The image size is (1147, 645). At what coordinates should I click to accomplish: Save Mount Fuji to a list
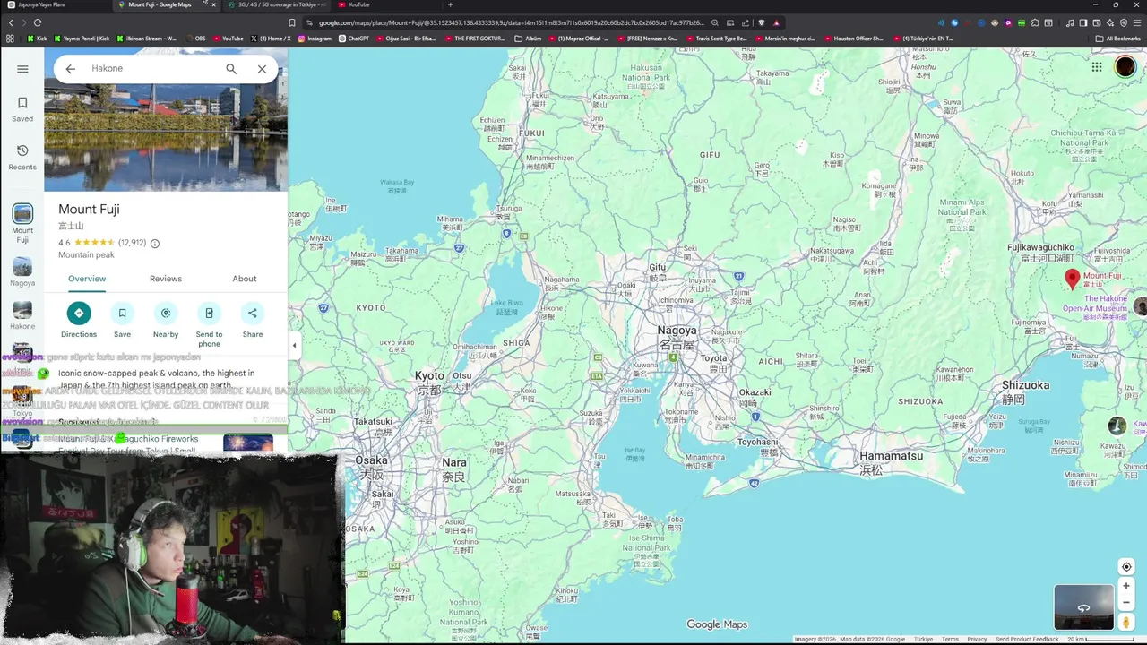point(122,320)
